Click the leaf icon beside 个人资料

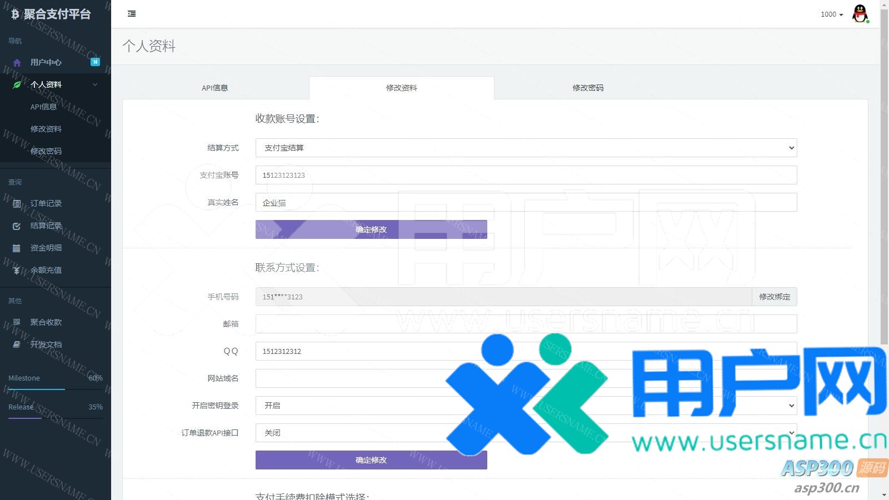(x=17, y=85)
